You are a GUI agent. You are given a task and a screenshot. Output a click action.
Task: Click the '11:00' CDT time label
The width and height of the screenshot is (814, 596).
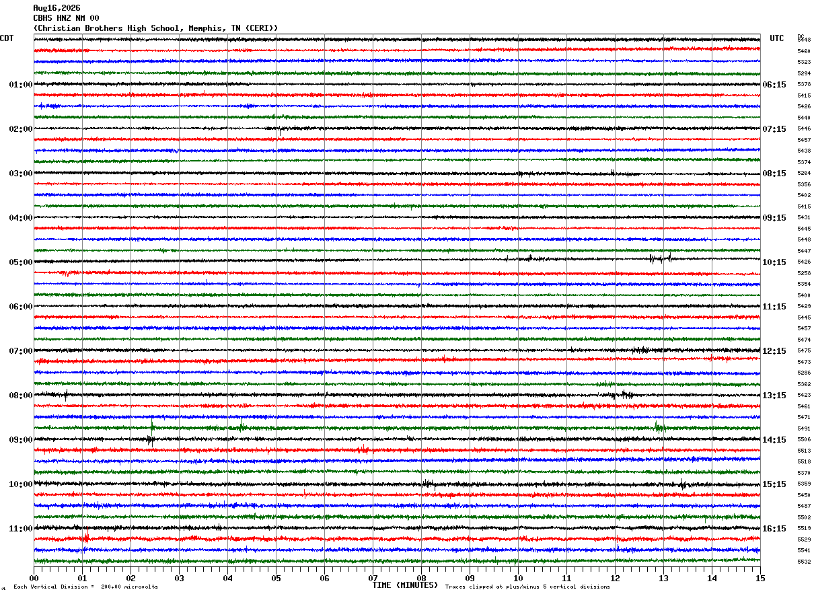click(x=21, y=529)
